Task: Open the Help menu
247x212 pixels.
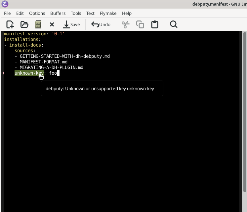Action: tap(127, 13)
